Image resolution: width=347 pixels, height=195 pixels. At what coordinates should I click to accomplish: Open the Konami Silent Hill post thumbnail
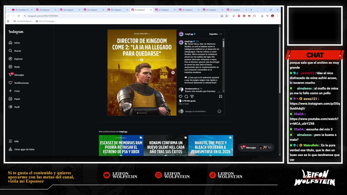166,145
